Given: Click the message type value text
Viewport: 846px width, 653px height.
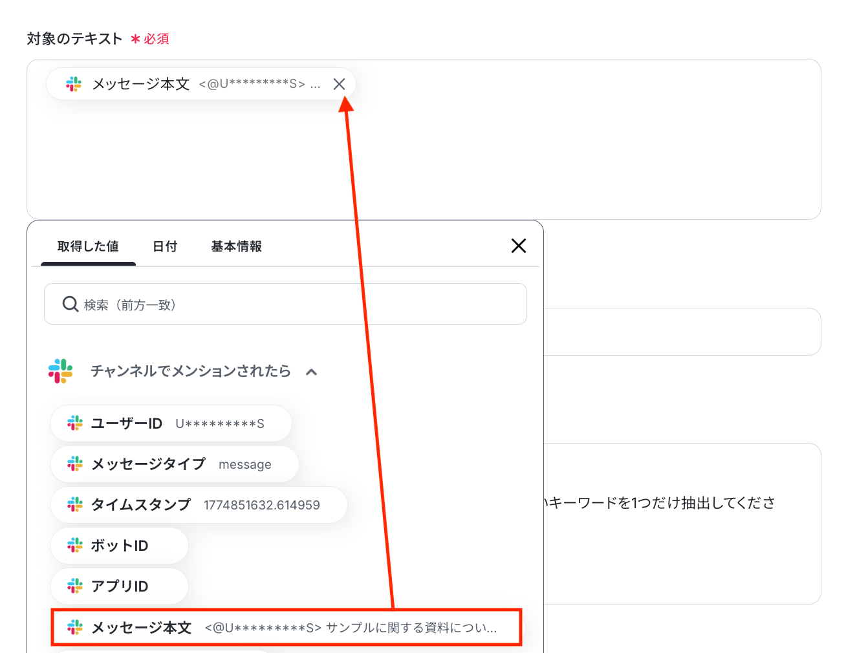Looking at the screenshot, I should click(x=245, y=465).
